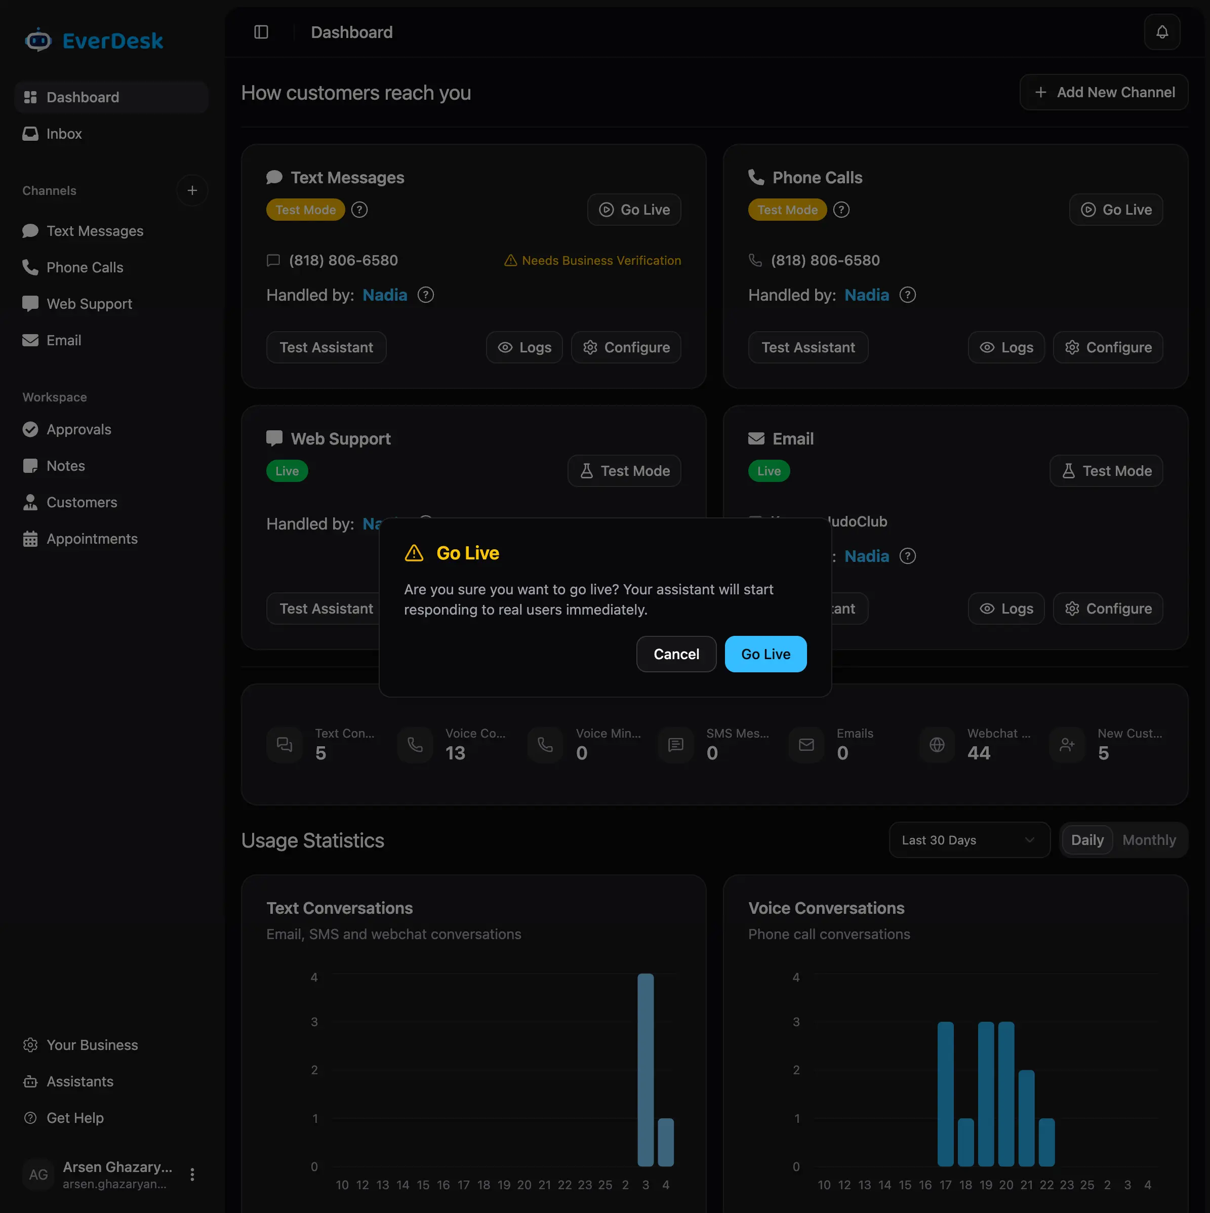Click the EverDesk robot logo
The width and height of the screenshot is (1210, 1213).
[38, 40]
